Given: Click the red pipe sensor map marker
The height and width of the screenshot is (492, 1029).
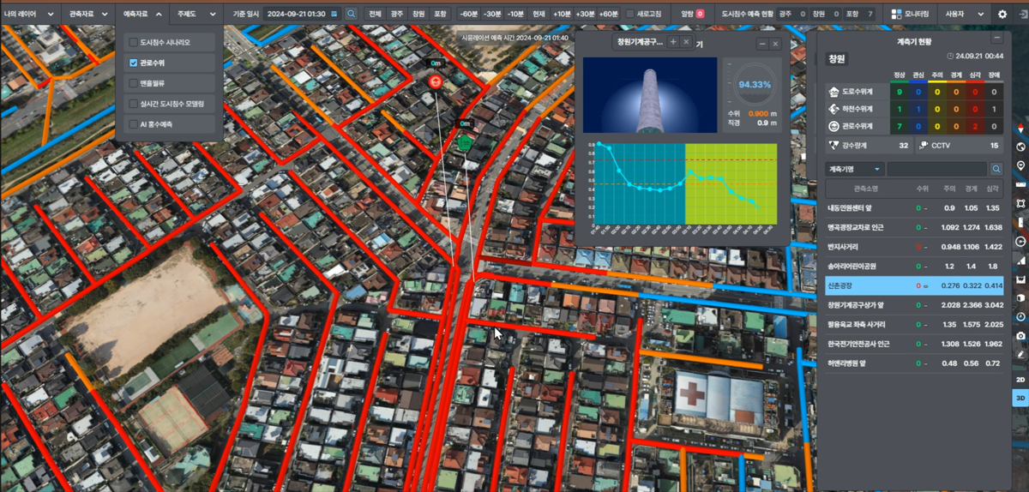Looking at the screenshot, I should [436, 82].
